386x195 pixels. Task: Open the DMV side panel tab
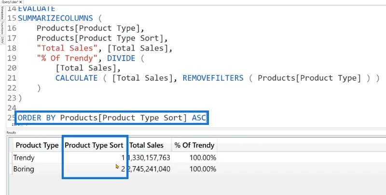[x=2, y=40]
